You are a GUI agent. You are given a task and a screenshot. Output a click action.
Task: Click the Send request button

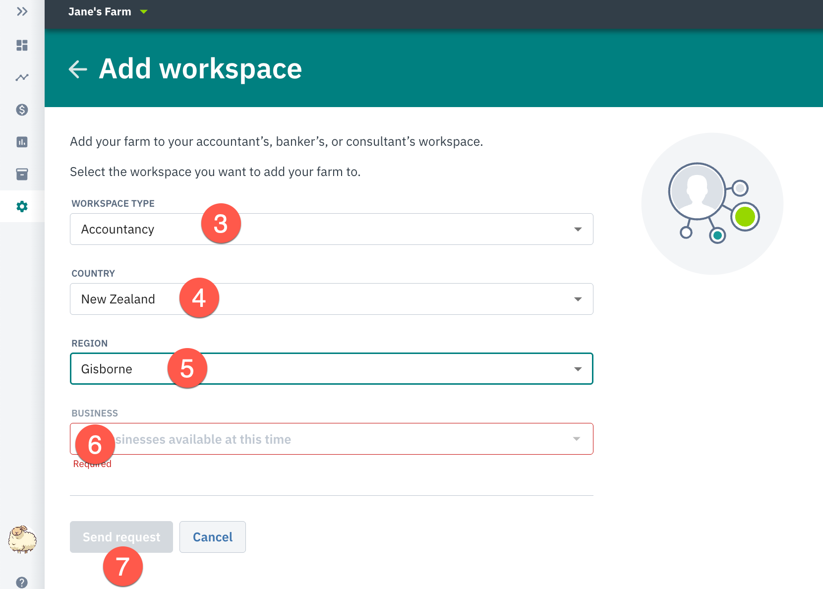coord(121,537)
